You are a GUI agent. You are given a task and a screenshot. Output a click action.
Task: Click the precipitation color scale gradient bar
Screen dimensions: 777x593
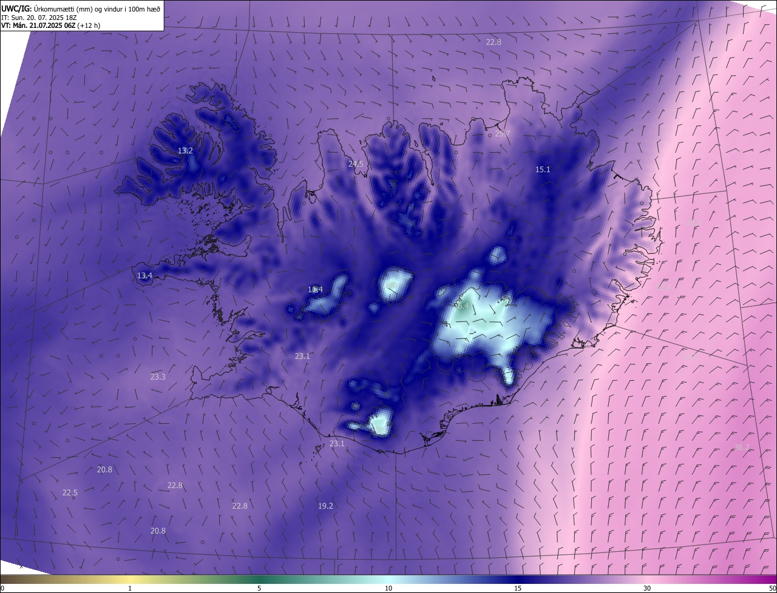coord(388,579)
